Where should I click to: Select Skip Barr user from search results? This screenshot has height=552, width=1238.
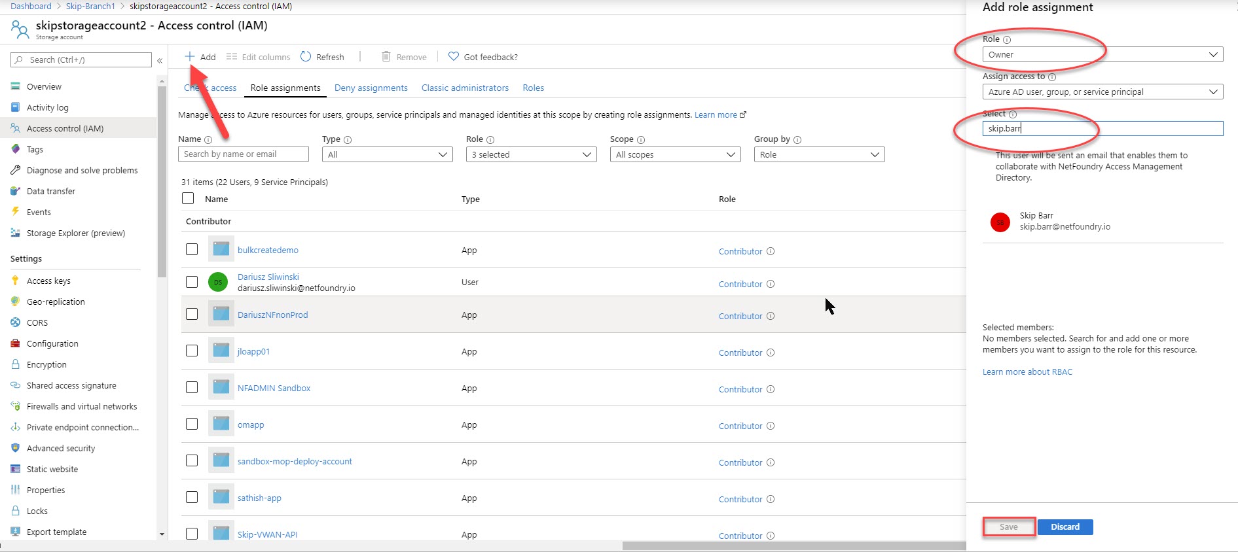tap(1102, 222)
